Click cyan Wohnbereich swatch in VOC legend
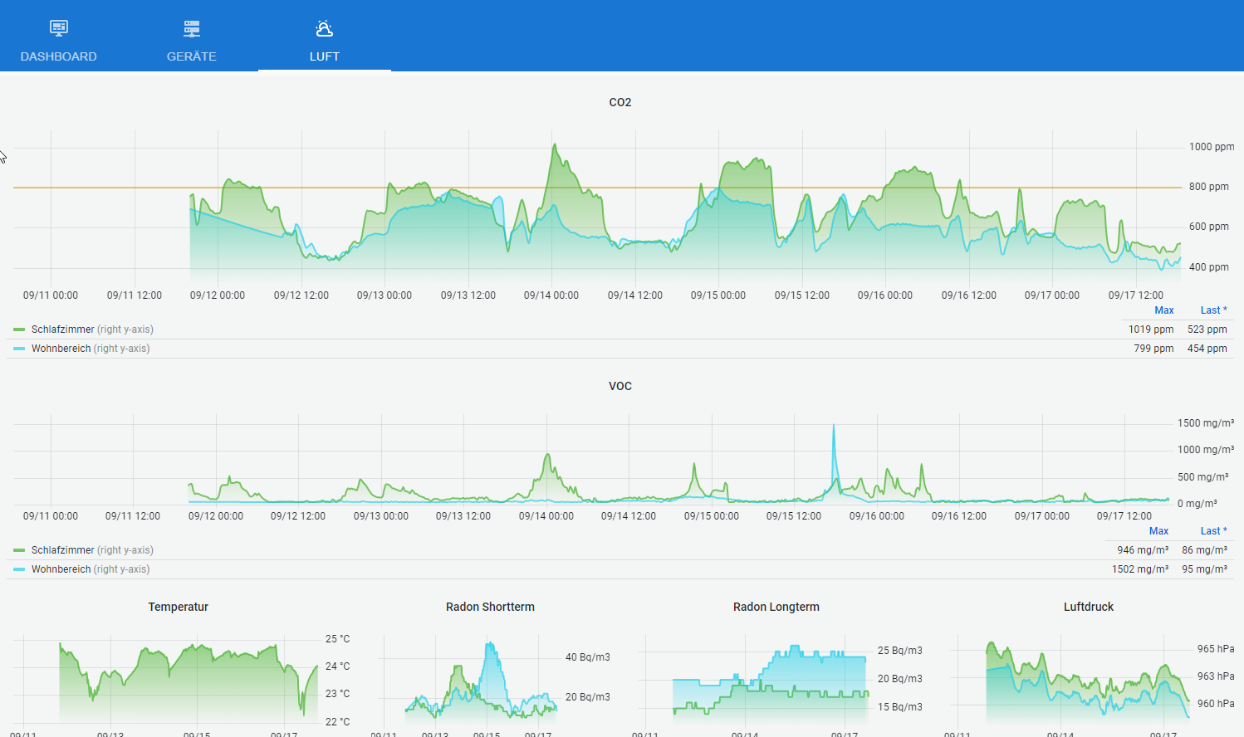This screenshot has height=737, width=1244. pos(19,569)
